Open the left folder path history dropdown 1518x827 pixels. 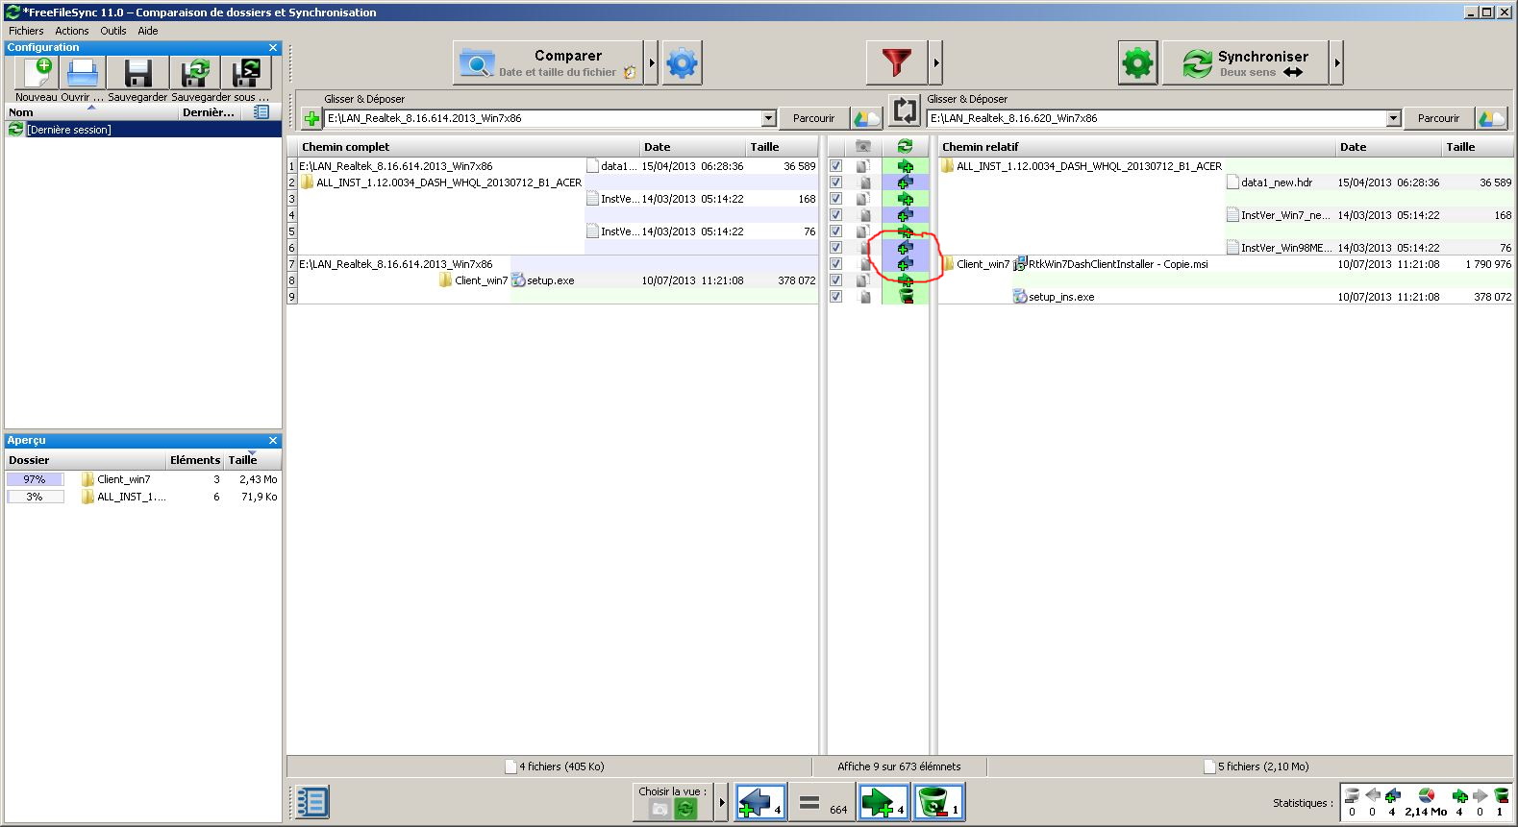point(768,118)
